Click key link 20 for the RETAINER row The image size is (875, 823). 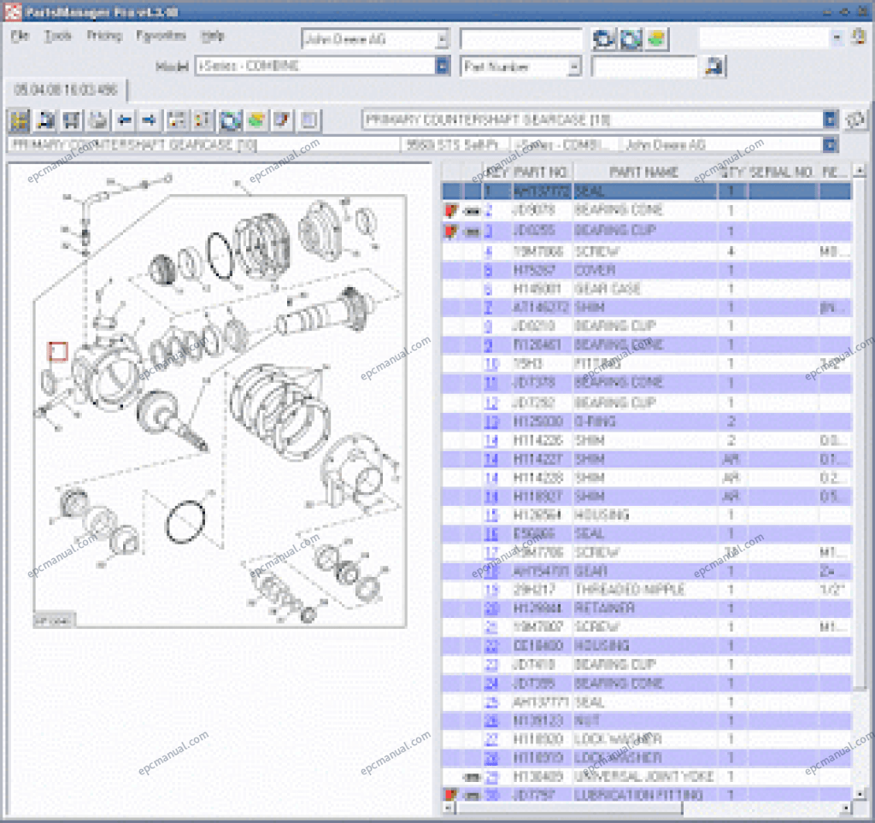(x=491, y=608)
